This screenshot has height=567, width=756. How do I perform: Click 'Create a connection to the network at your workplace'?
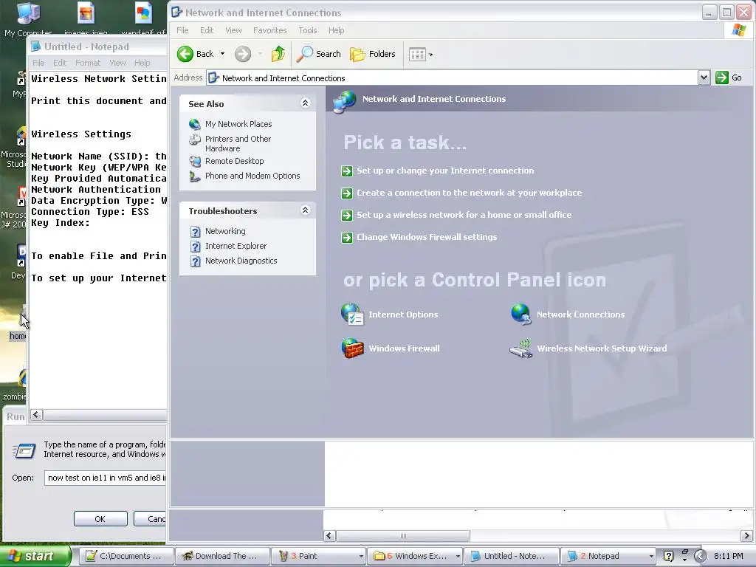click(469, 193)
